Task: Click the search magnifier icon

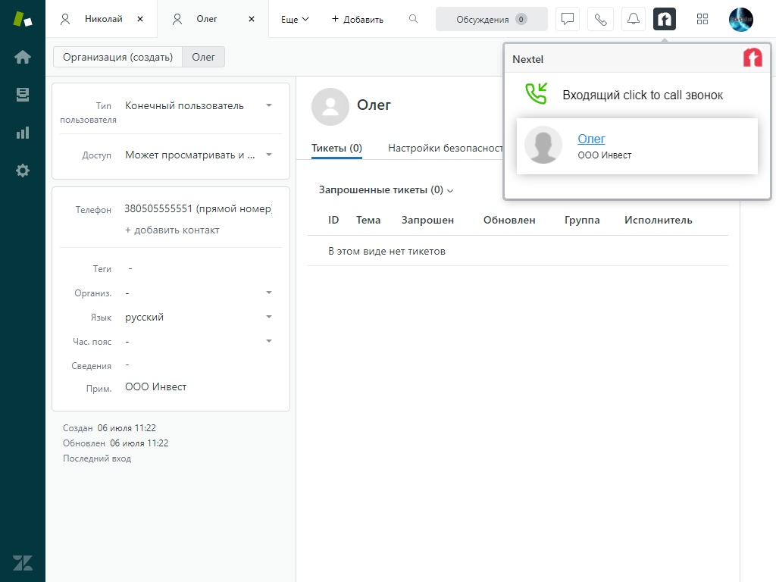Action: (x=413, y=19)
